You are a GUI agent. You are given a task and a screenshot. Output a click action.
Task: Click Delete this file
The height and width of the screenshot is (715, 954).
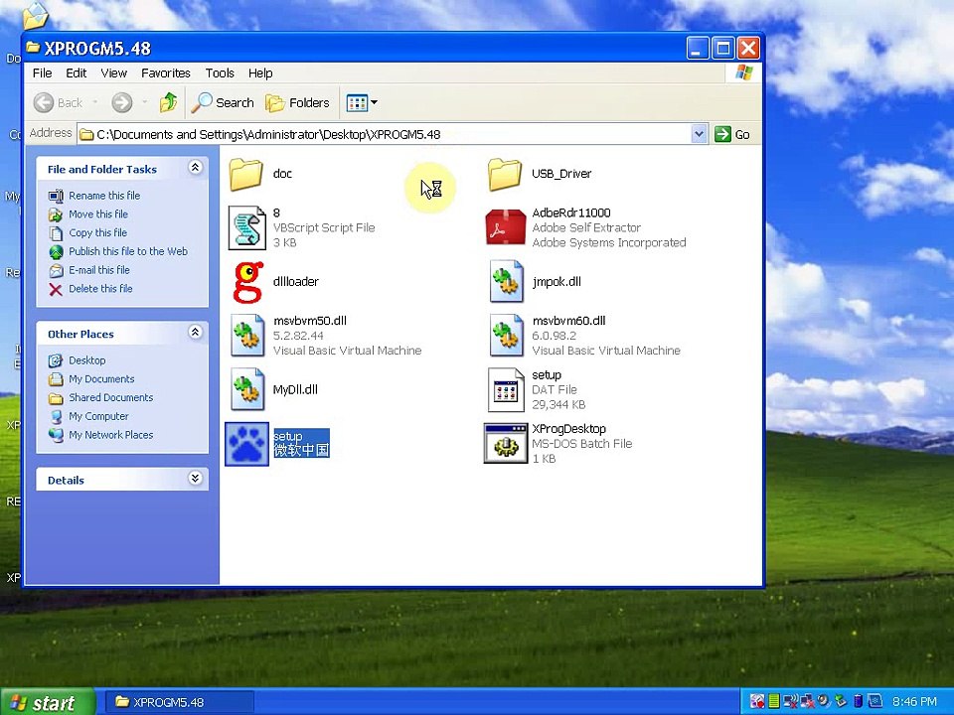pos(100,289)
